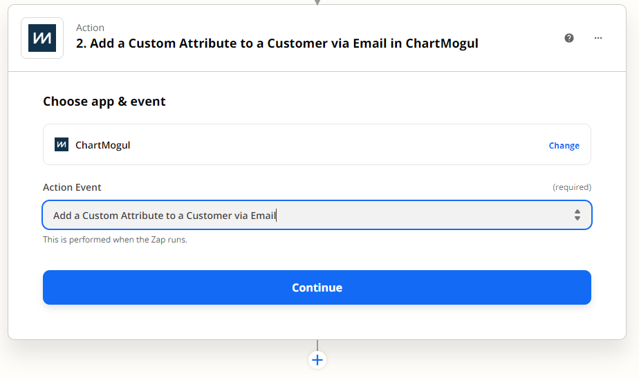Select the ChartMogul app name text
This screenshot has height=380, width=639.
click(102, 145)
